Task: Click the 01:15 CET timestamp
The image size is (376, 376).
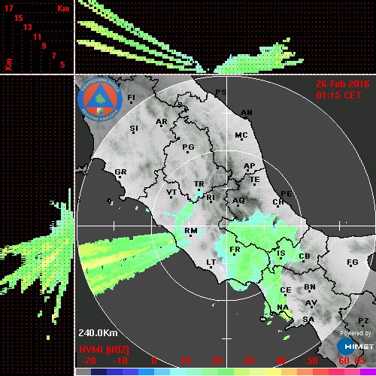Action: click(338, 96)
